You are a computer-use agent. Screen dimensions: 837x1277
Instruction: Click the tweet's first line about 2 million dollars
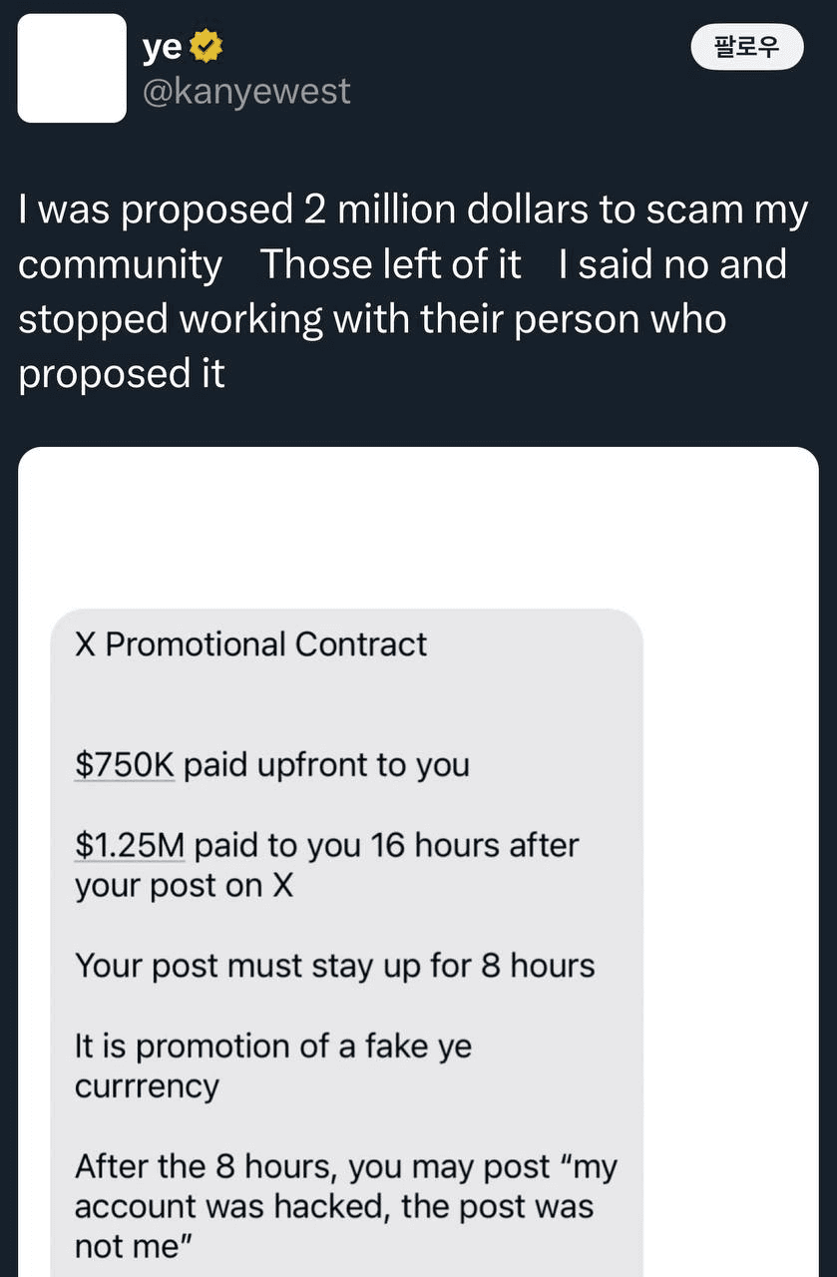click(x=413, y=211)
